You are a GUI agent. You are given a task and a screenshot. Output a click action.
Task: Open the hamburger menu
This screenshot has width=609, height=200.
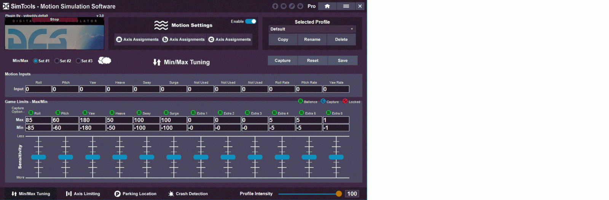[346, 6]
